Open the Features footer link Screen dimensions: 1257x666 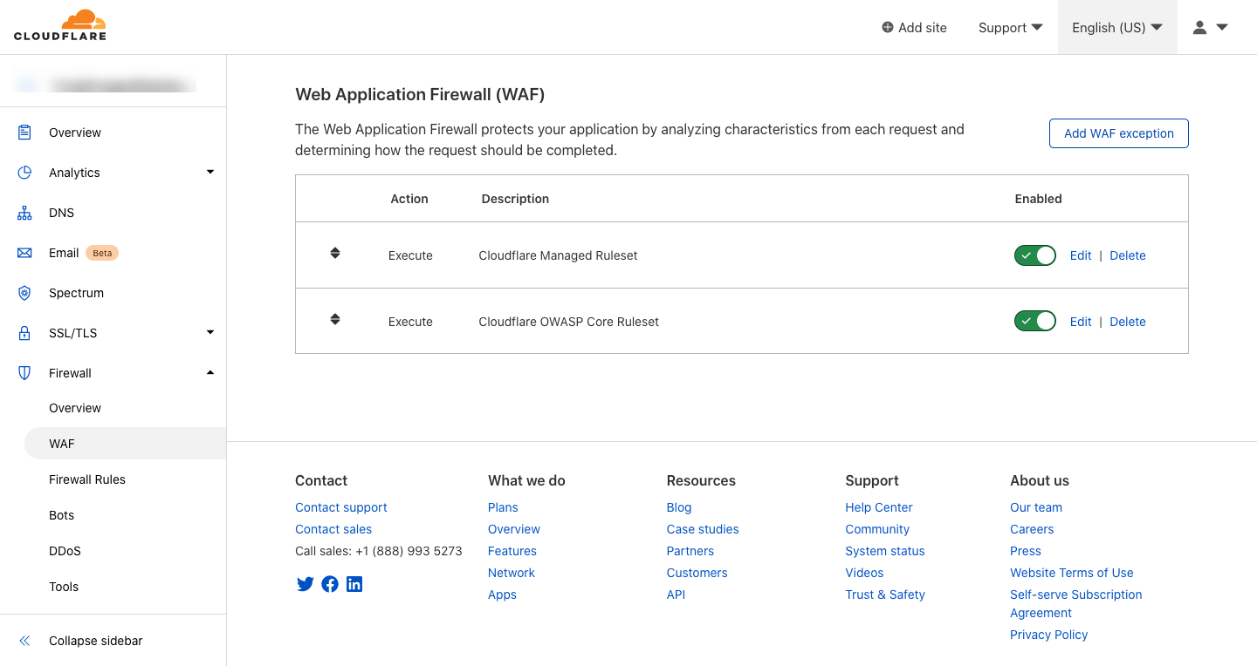[x=512, y=551]
